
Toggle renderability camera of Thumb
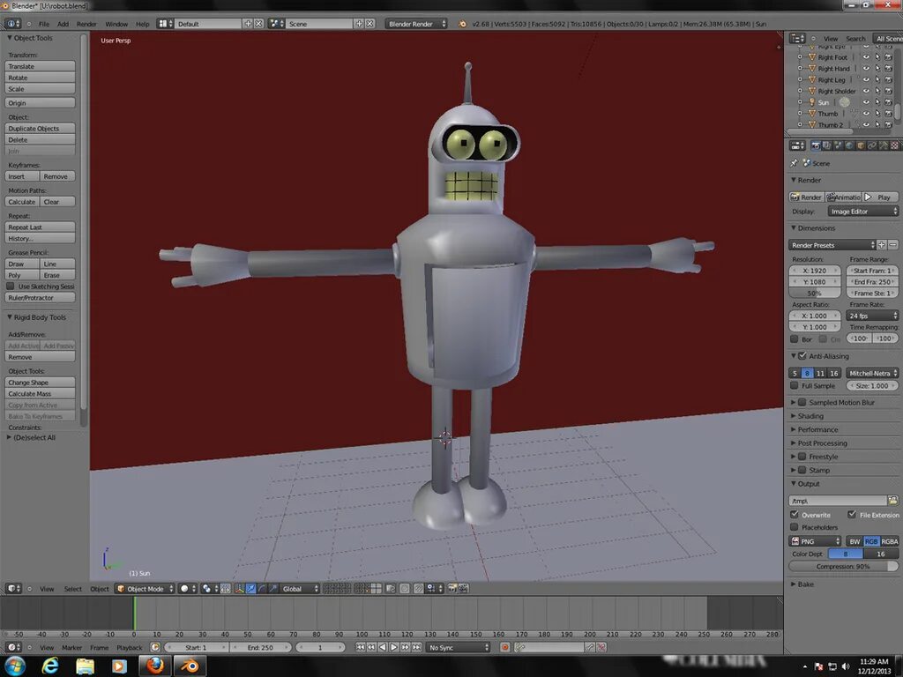889,114
